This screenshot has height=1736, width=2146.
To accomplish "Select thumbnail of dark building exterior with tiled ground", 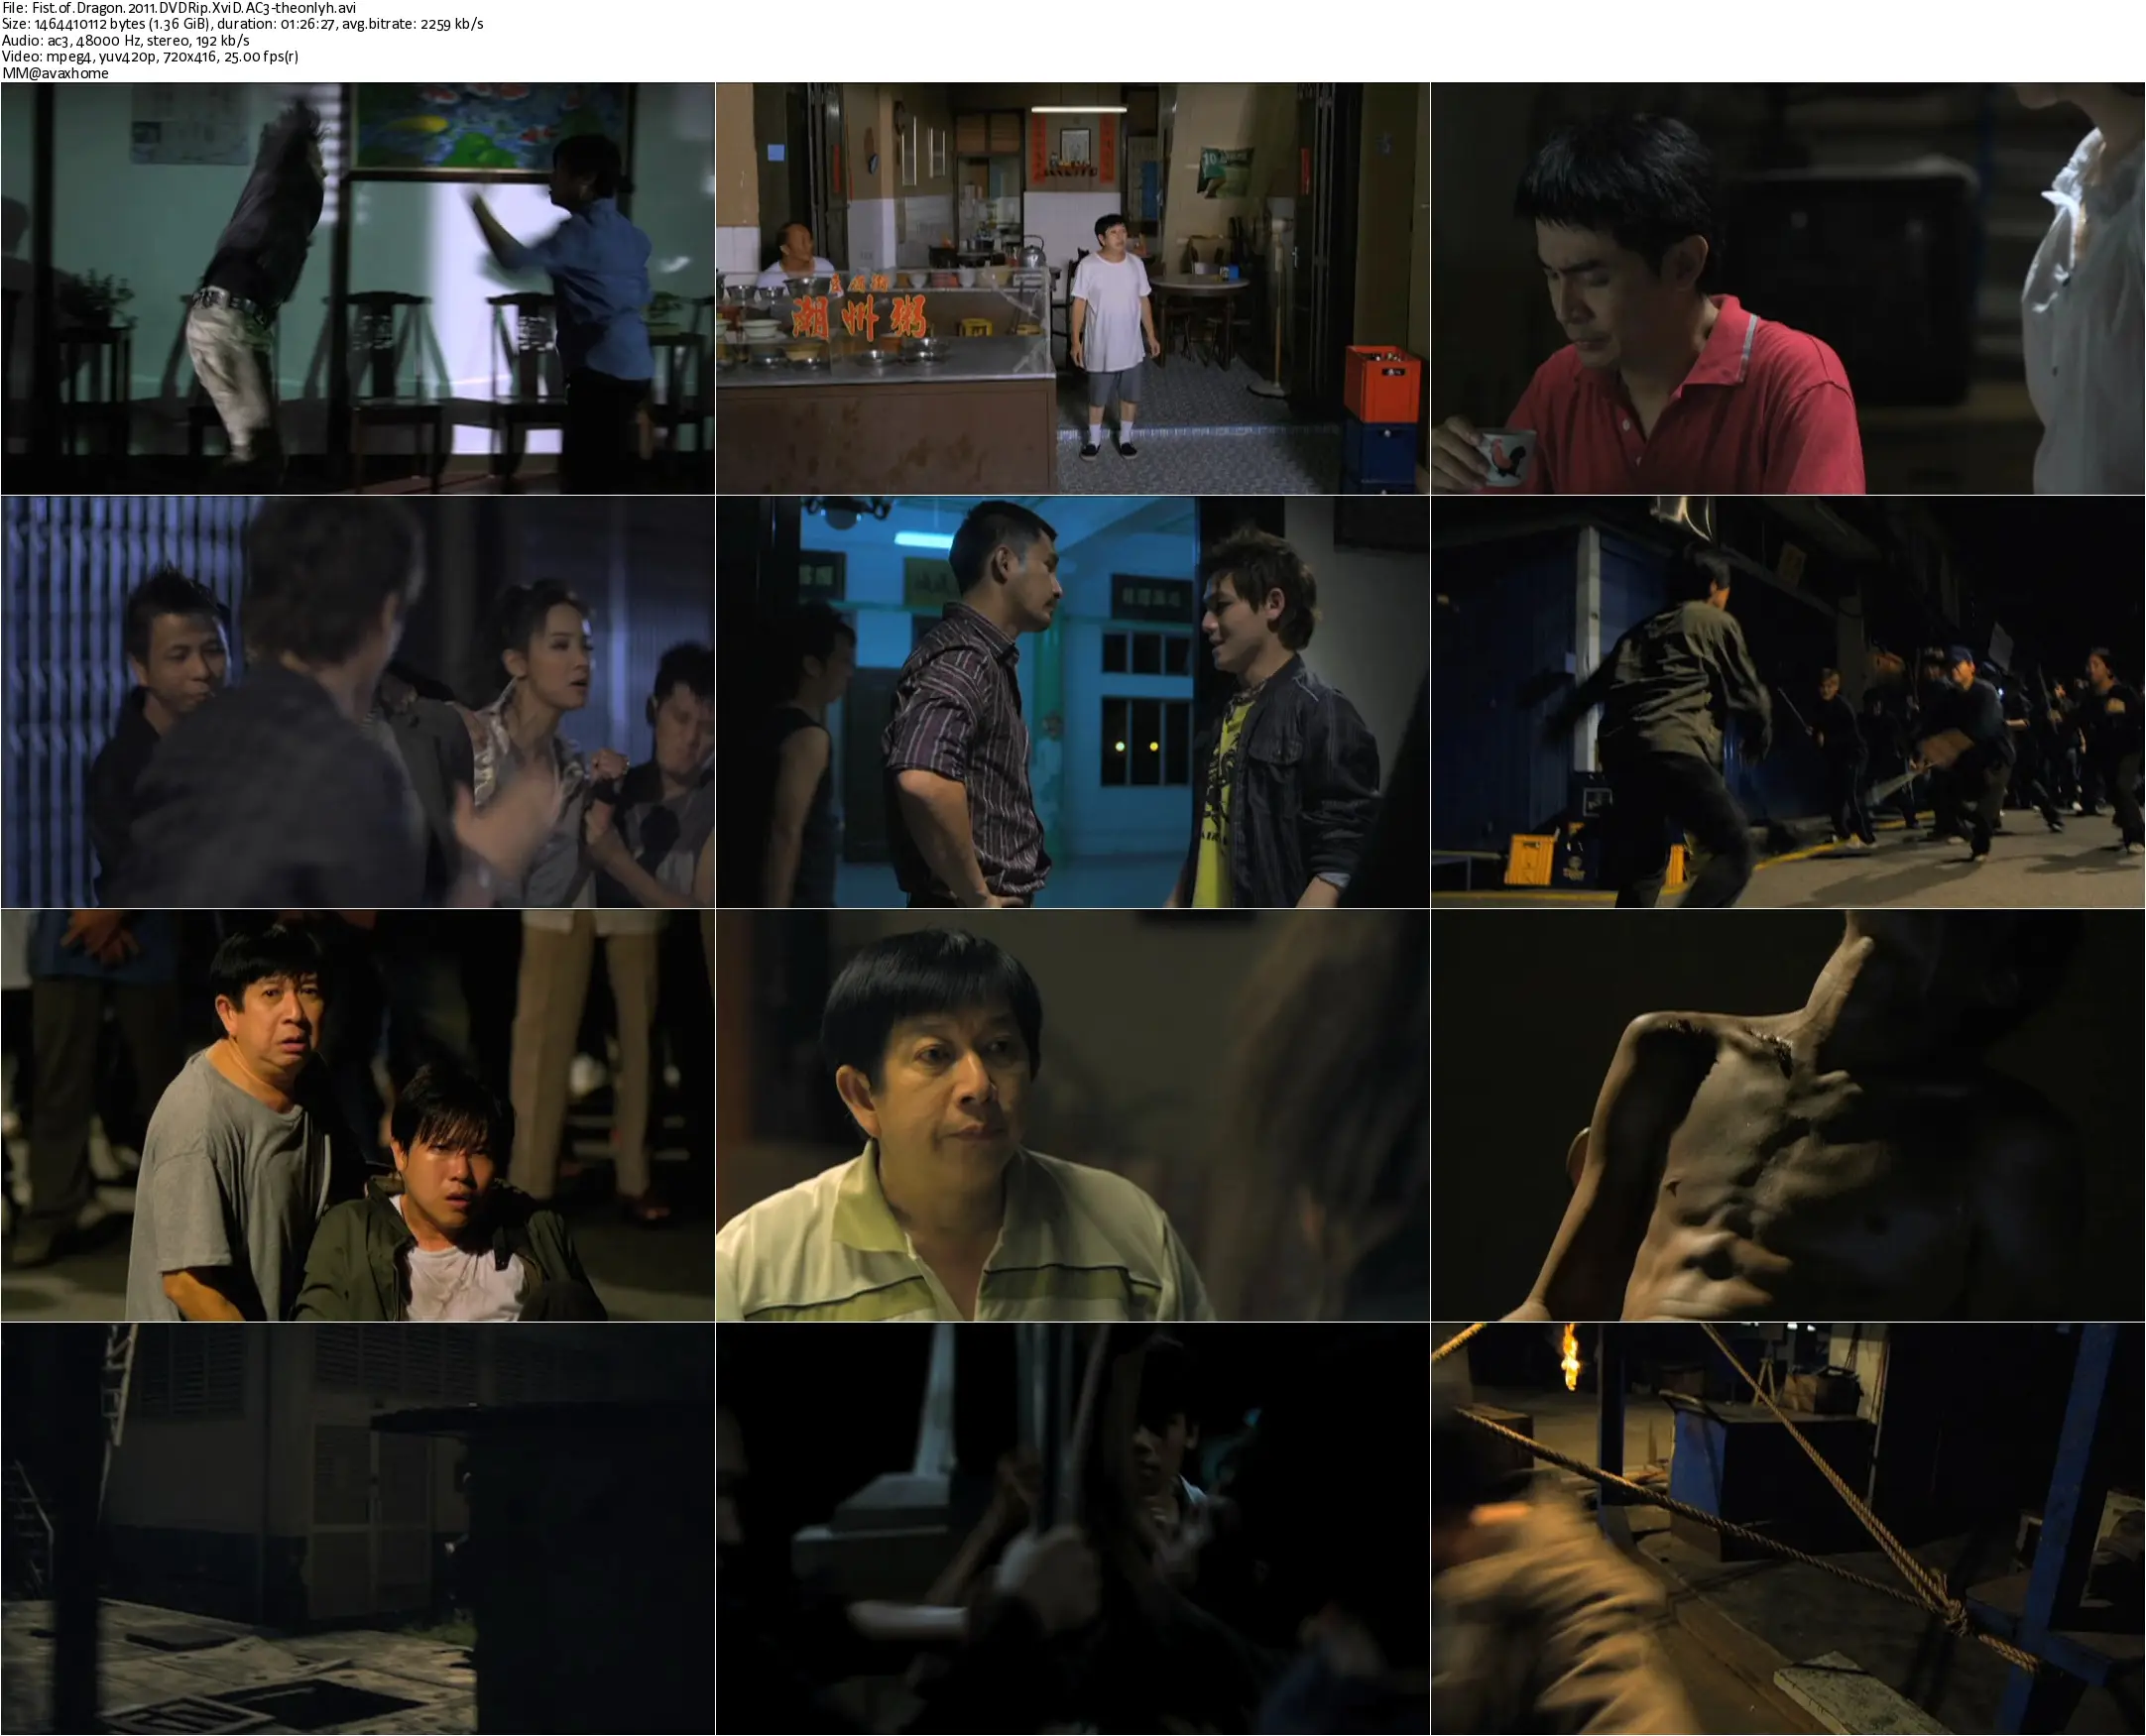I will [358, 1529].
